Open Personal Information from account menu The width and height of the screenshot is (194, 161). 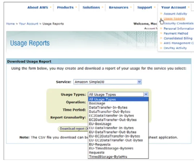(x=179, y=29)
